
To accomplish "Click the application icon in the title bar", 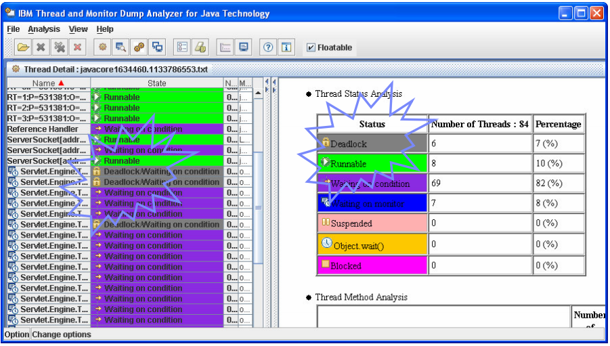I will [9, 12].
